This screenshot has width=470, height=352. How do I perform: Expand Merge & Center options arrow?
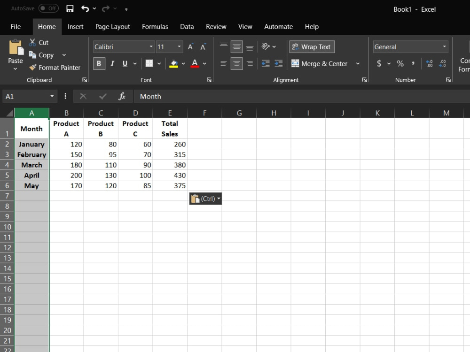(x=358, y=63)
